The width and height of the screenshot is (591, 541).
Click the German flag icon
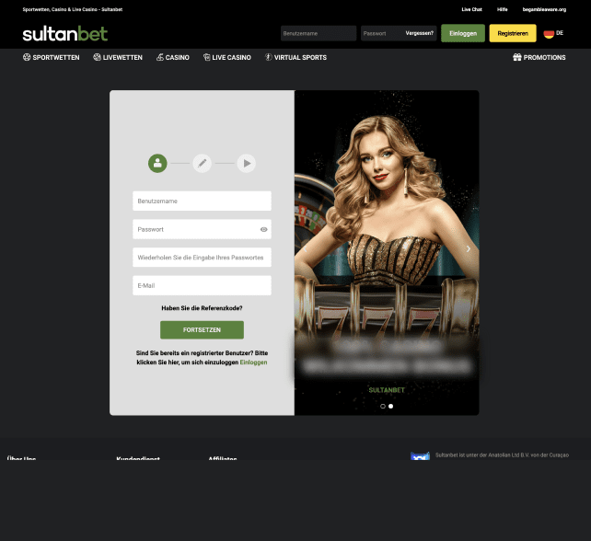click(549, 33)
